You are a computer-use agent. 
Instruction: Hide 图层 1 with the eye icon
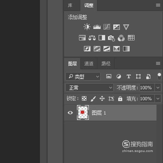tap(70, 112)
